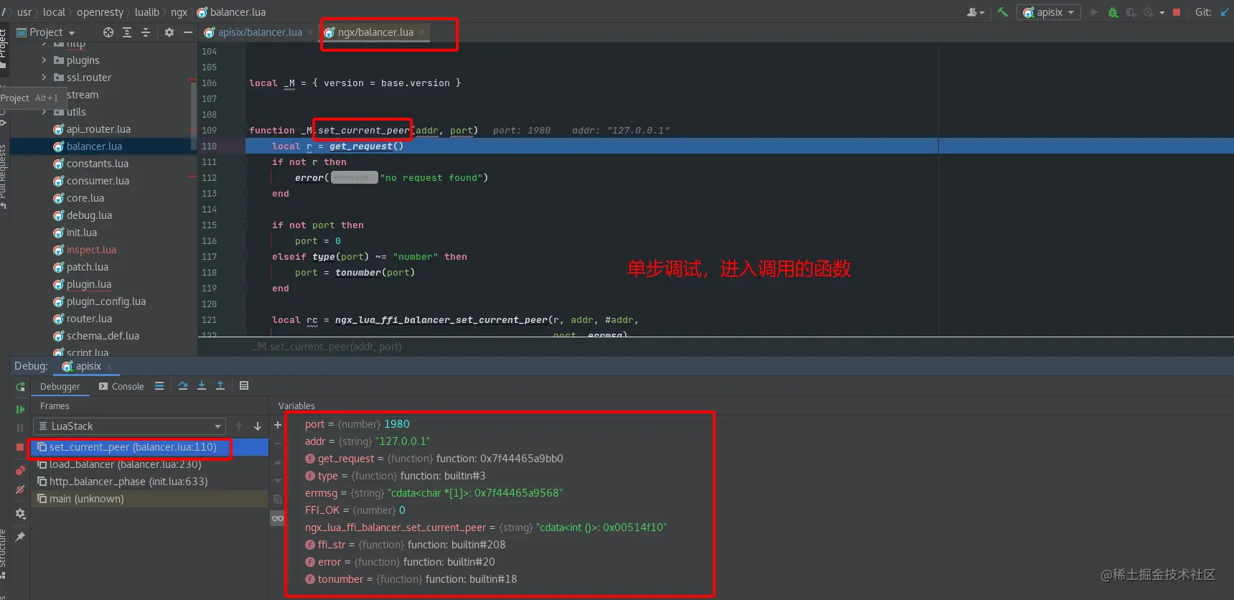
Task: Click the FFI_OK variable row
Action: click(355, 510)
